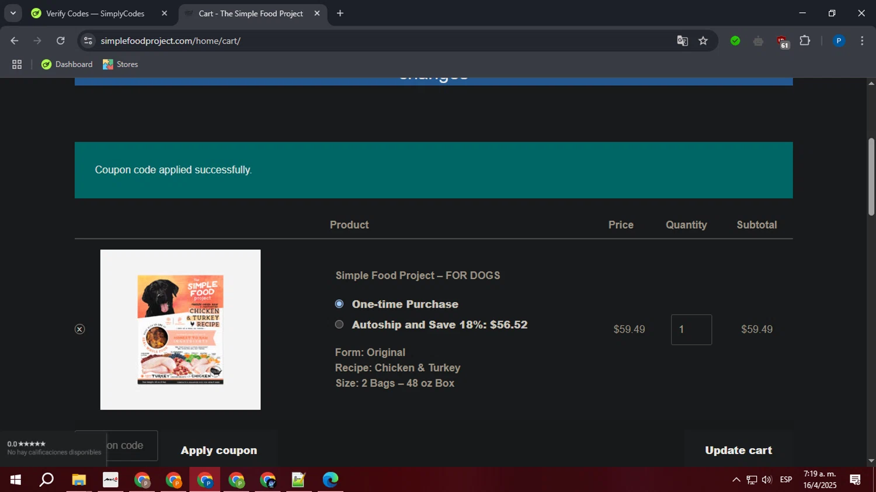876x492 pixels.
Task: Open Microsoft Edge from taskbar
Action: tap(331, 480)
